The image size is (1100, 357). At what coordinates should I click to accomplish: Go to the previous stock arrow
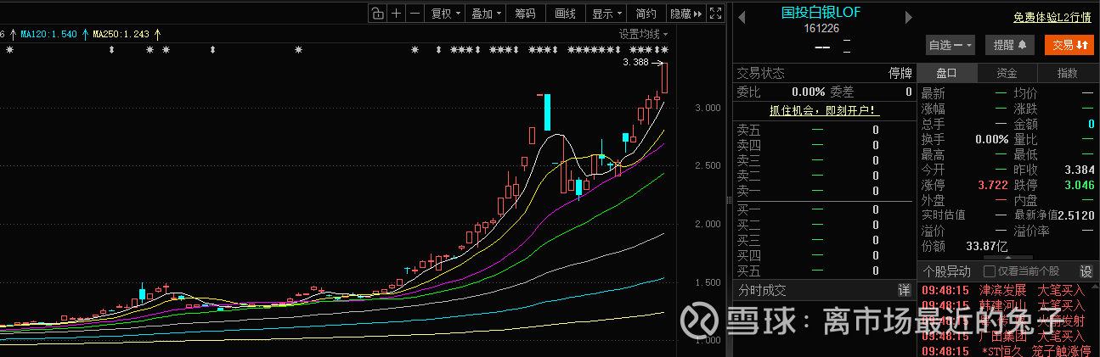tap(741, 17)
